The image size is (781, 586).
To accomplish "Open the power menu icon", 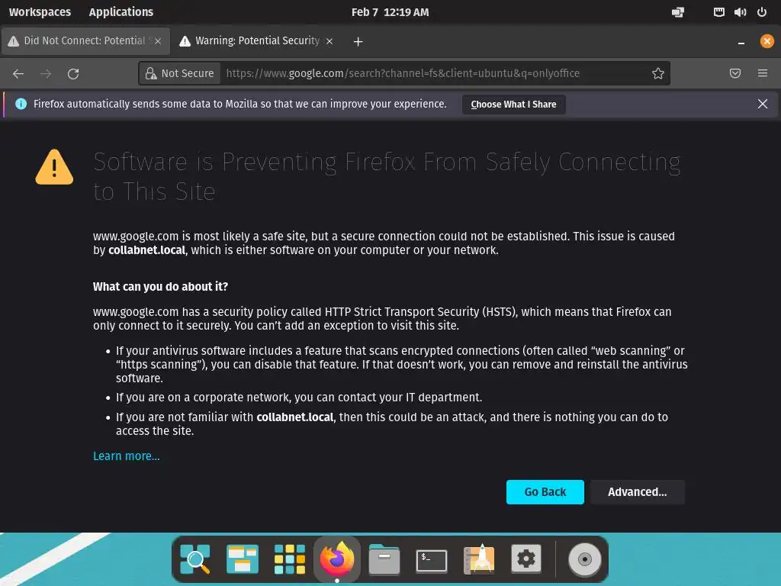I will click(762, 12).
